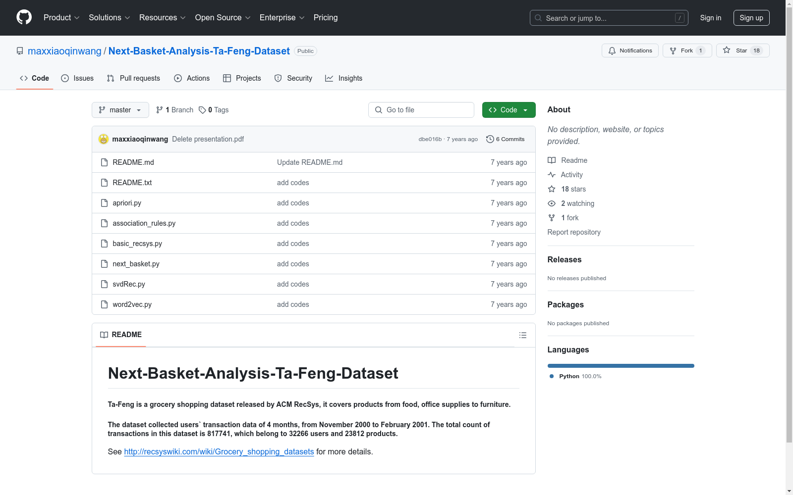Open the next_basket.py file
793x495 pixels.
(x=136, y=264)
